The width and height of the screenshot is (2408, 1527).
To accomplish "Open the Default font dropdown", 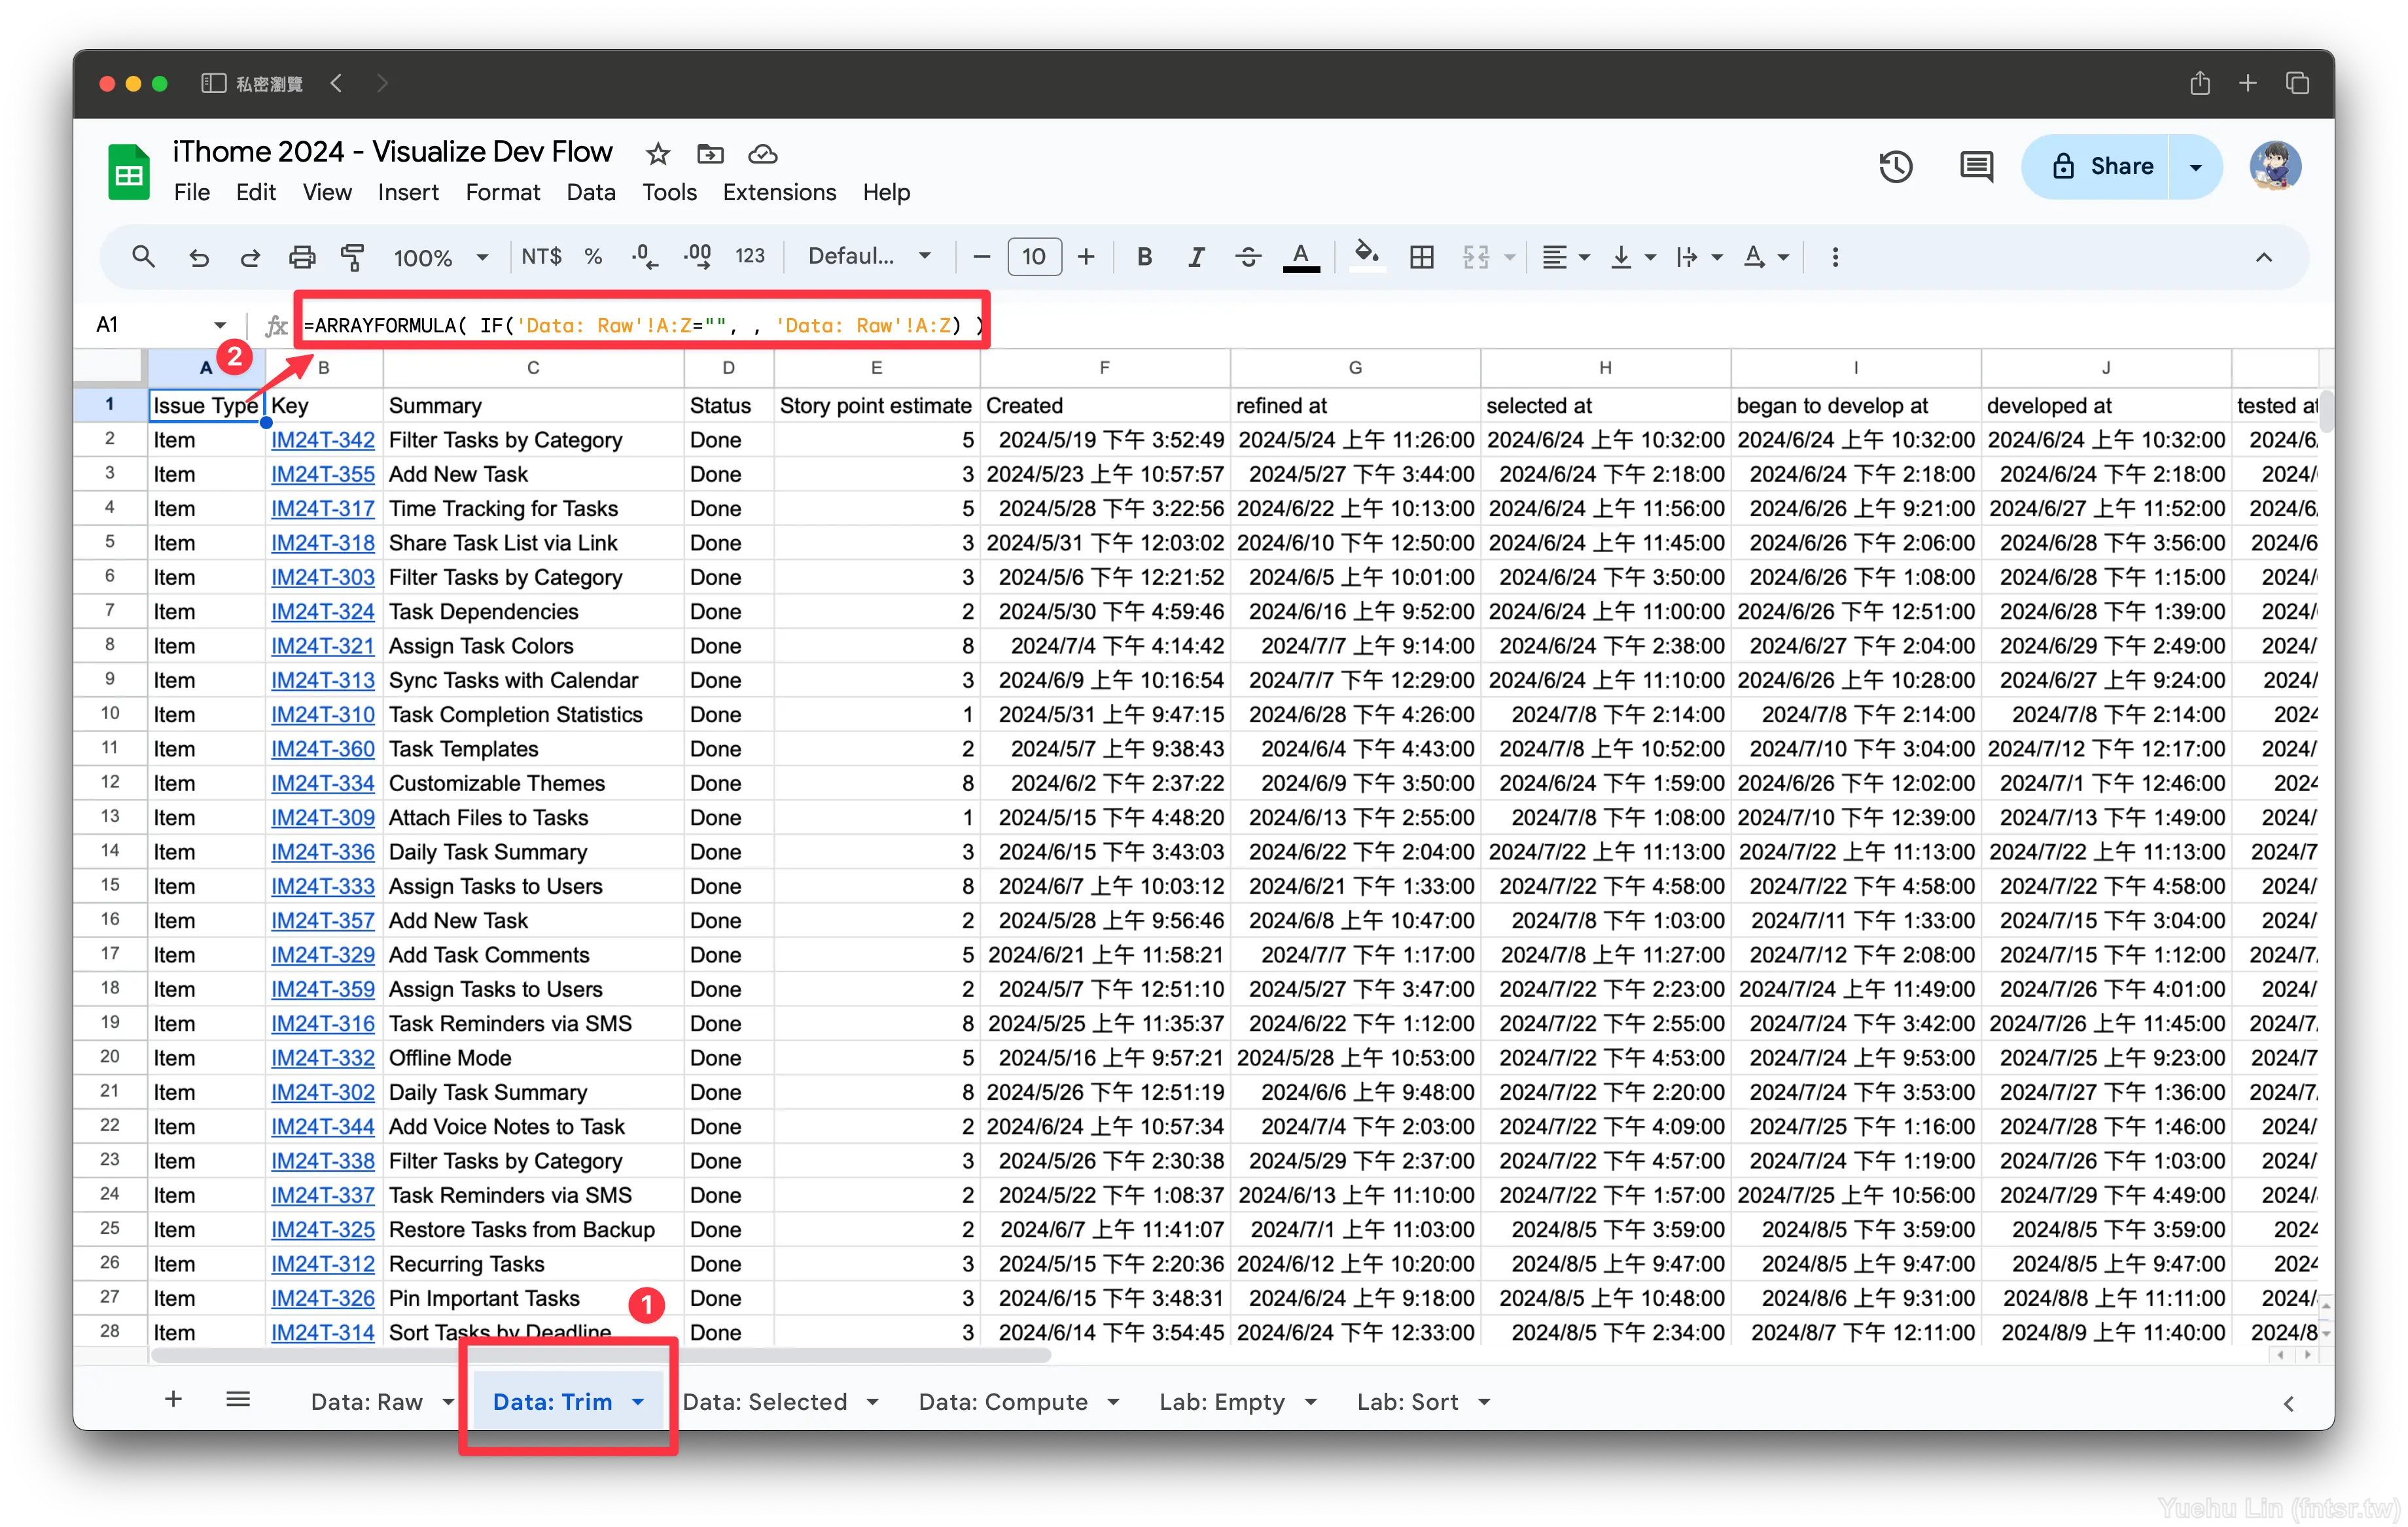I will click(870, 256).
